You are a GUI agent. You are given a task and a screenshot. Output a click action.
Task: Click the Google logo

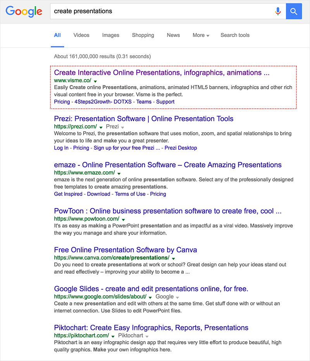[24, 11]
